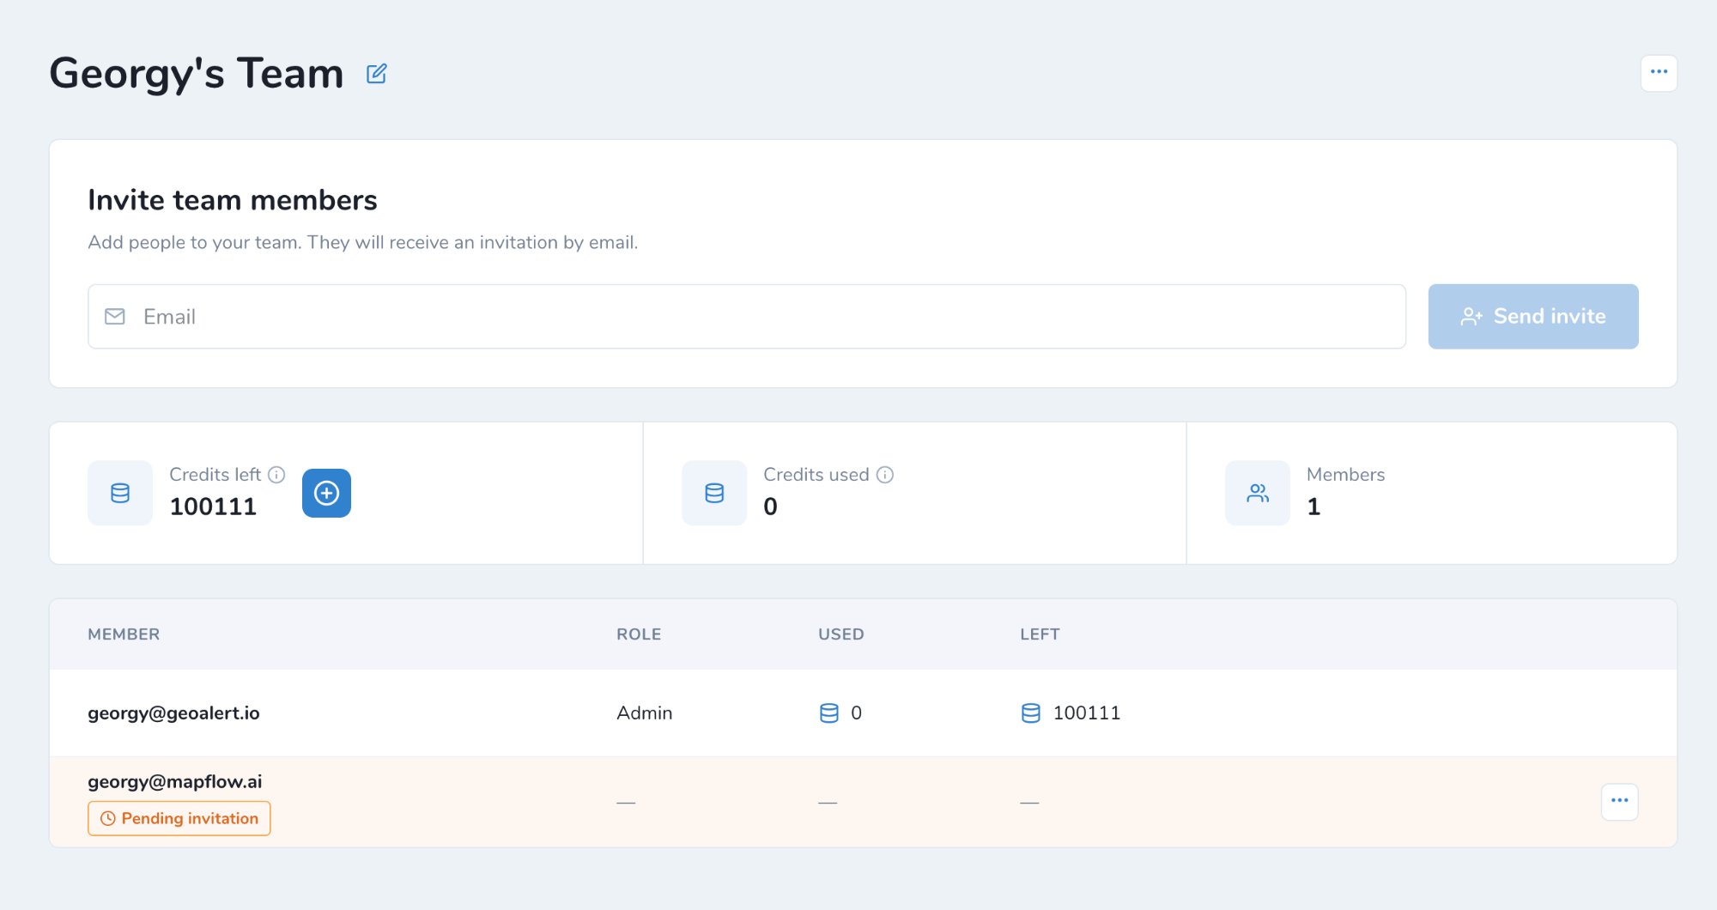Click into the Email input field
The image size is (1717, 910).
tap(746, 317)
